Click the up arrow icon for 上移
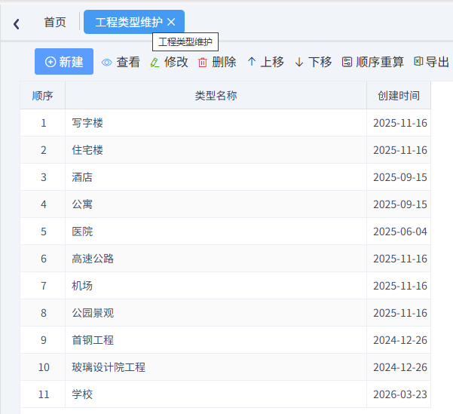The width and height of the screenshot is (453, 414). point(251,62)
